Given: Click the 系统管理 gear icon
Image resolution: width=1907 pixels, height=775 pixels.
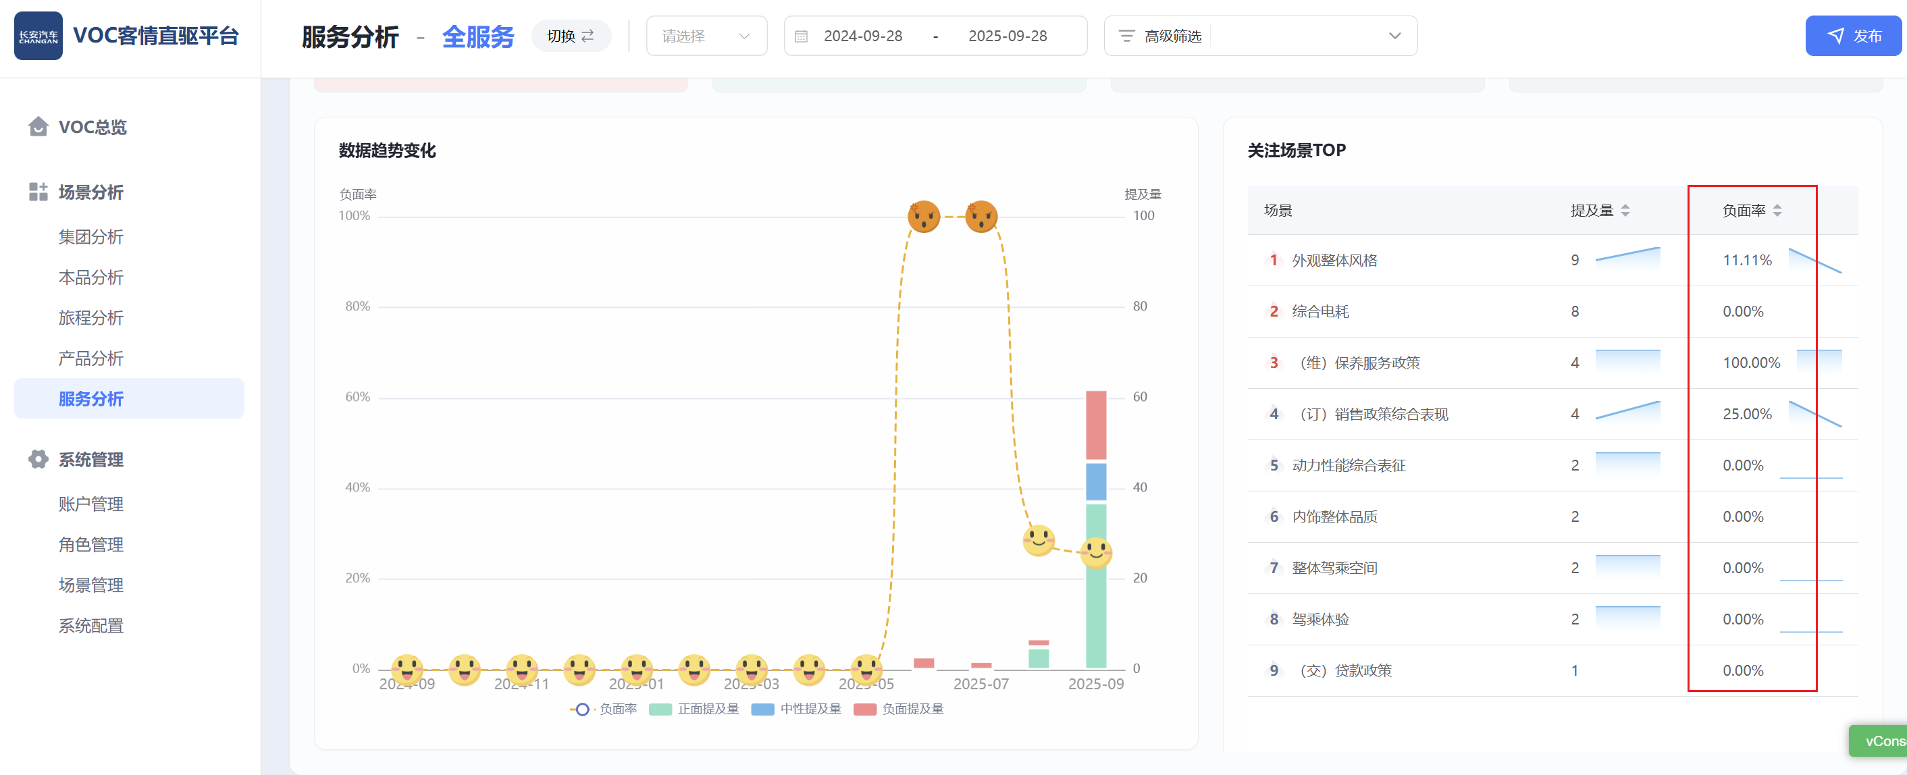Looking at the screenshot, I should coord(38,459).
